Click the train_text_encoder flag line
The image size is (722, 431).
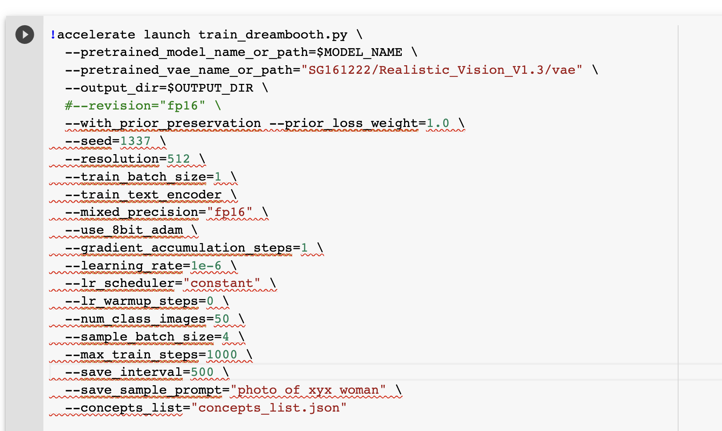point(144,194)
